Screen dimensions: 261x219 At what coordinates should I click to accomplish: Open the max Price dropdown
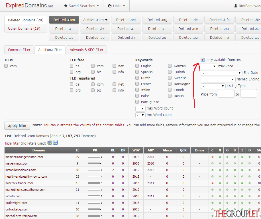[x=209, y=66]
